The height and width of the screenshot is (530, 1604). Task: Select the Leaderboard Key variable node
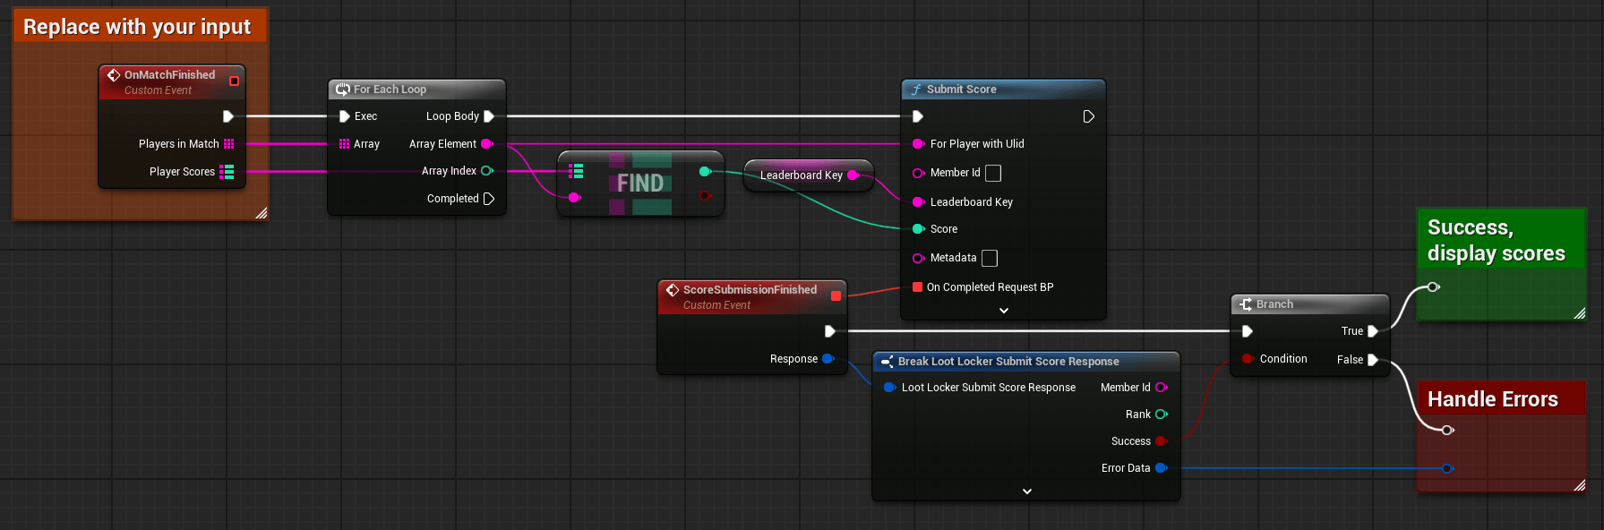click(x=801, y=175)
